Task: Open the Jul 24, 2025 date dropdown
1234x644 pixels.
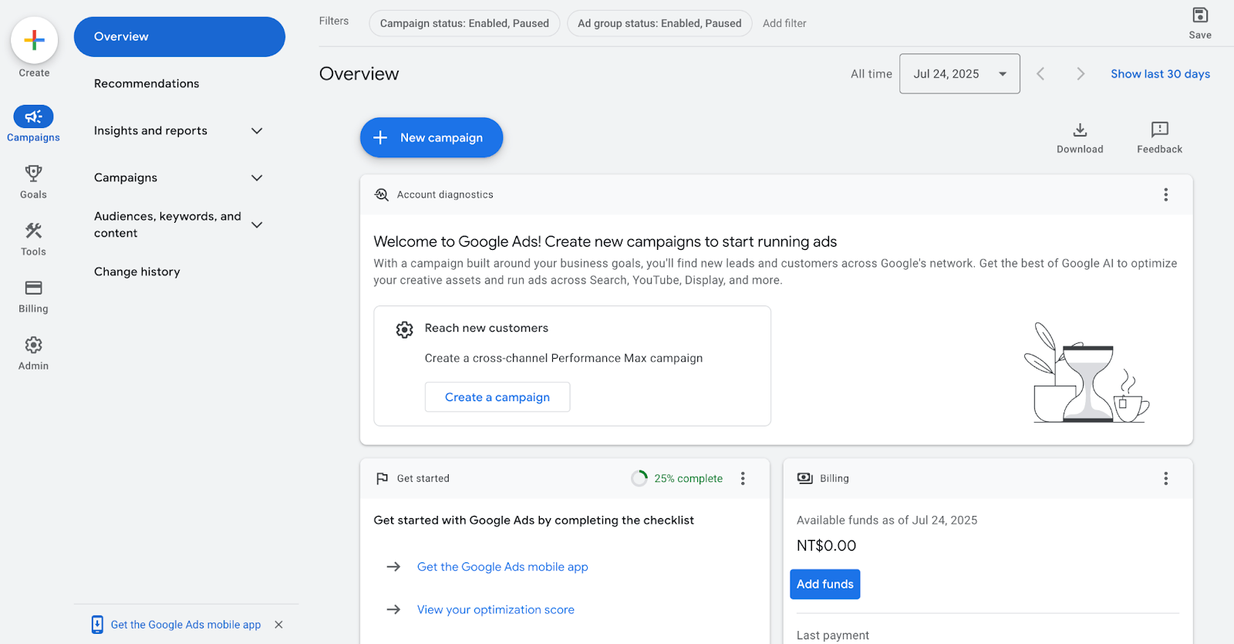Action: coord(959,73)
